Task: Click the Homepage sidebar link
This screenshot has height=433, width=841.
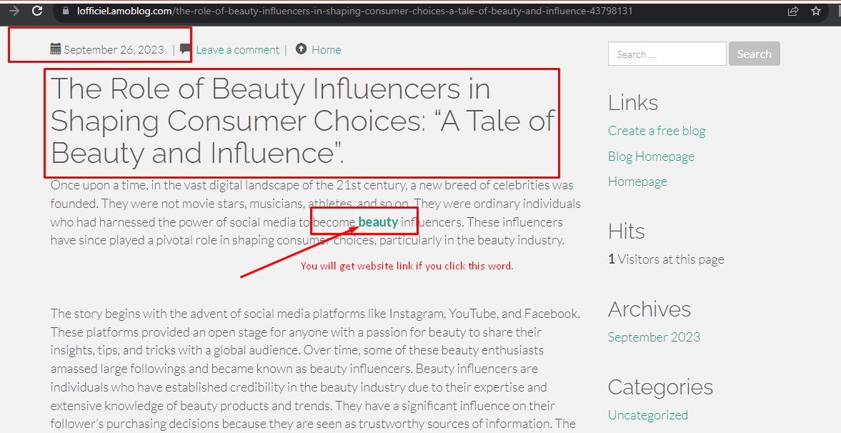Action: 637,181
